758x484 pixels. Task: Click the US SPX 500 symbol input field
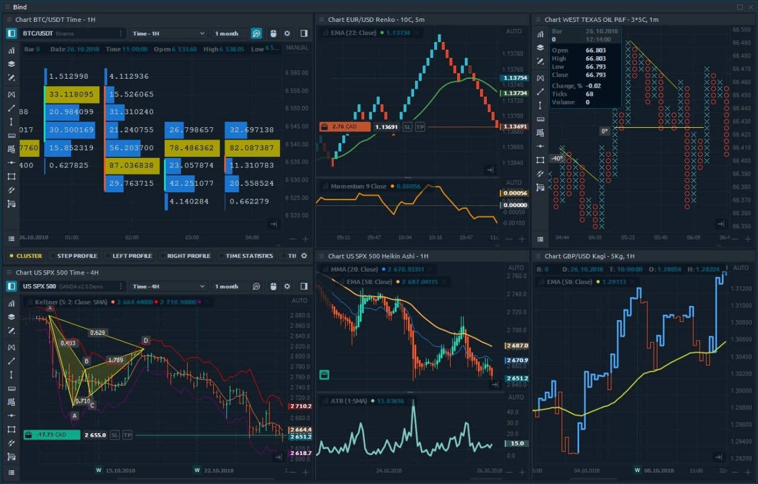[73, 286]
